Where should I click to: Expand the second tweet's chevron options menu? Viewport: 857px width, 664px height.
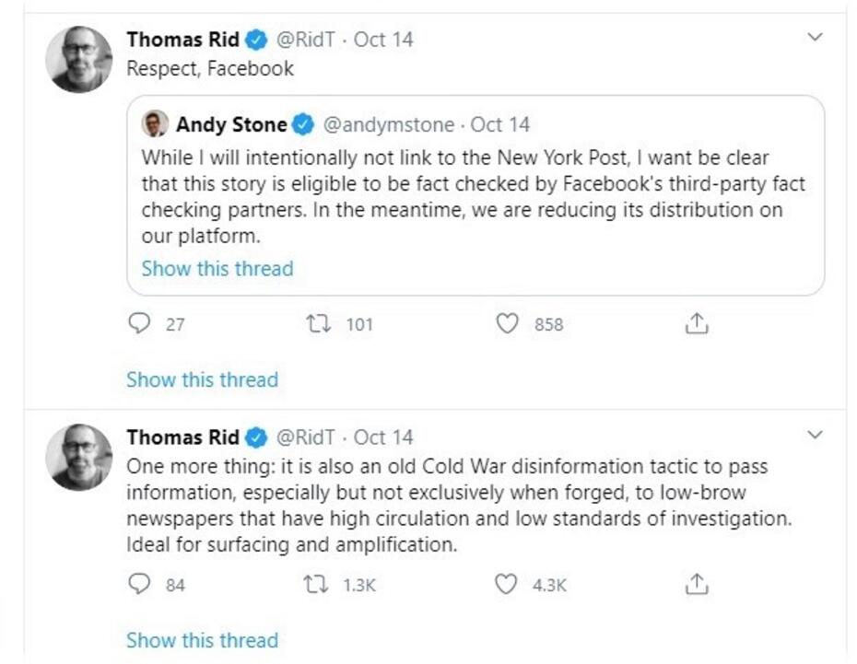coord(814,435)
